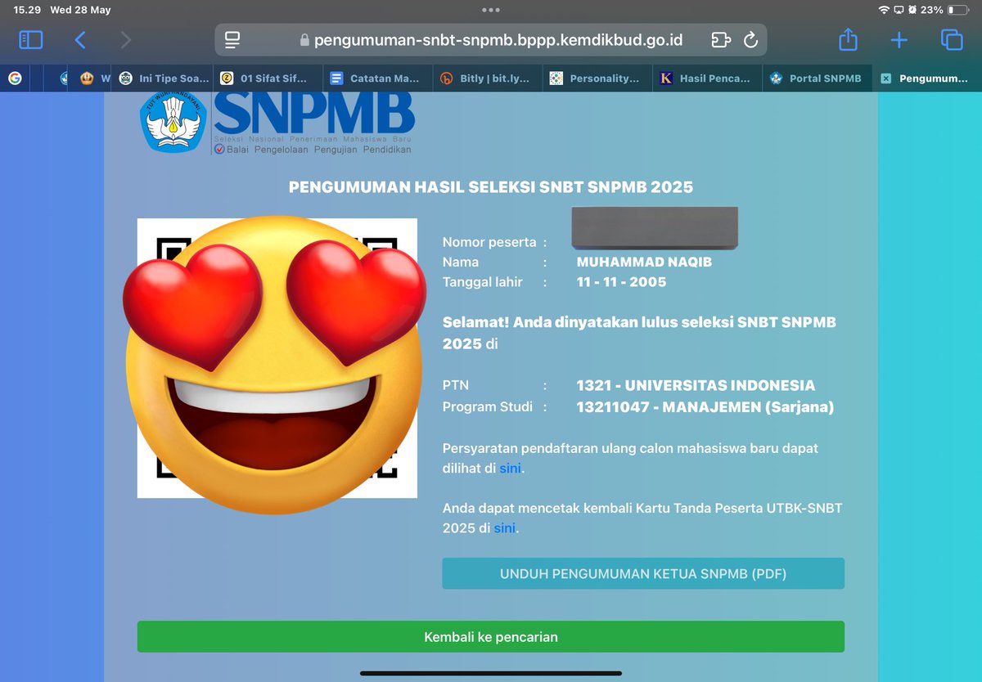The image size is (982, 682).
Task: Switch to the Google tab
Action: coord(15,79)
